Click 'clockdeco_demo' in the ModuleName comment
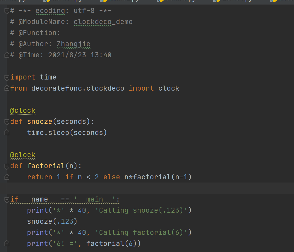The width and height of the screenshot is (294, 252). tap(103, 22)
